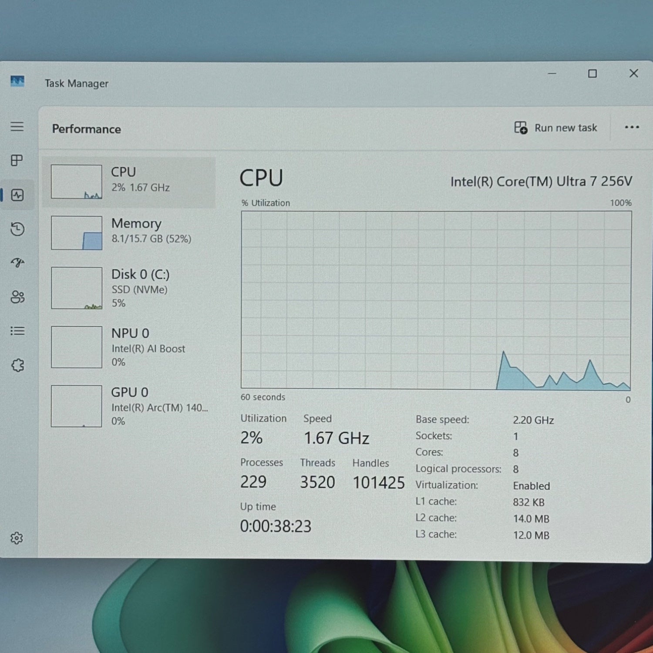
Task: Click the Task Manager app icon in title bar
Action: coord(17,81)
